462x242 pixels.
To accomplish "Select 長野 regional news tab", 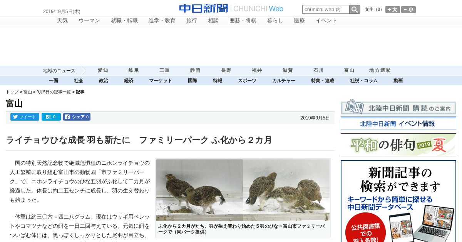I will (x=226, y=70).
